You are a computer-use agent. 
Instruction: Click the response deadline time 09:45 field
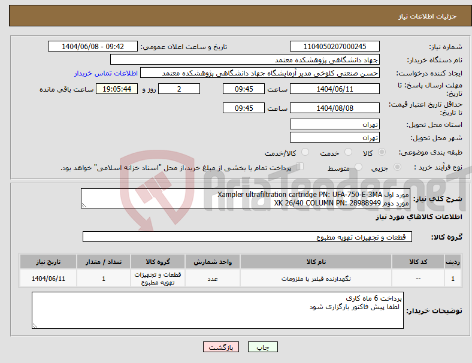[244, 89]
